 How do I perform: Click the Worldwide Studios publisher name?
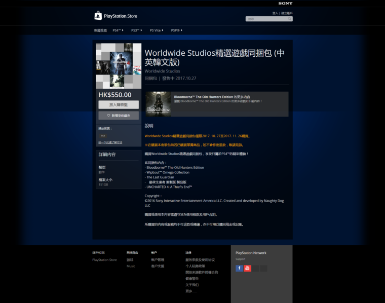click(x=162, y=71)
